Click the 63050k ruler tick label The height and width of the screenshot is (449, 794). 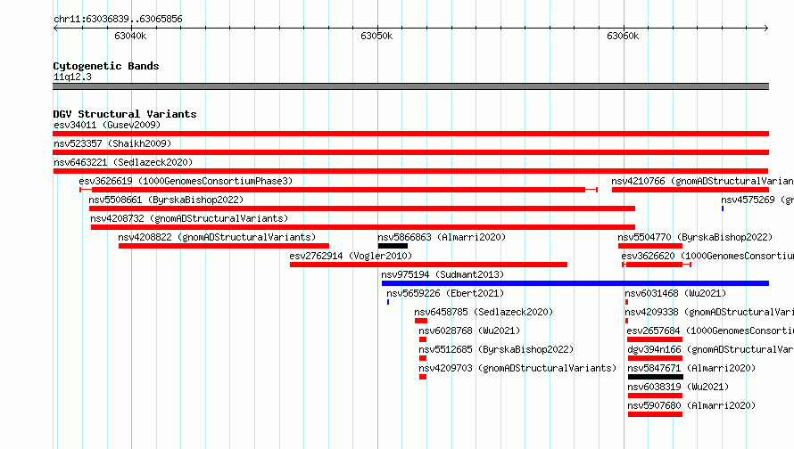[x=376, y=36]
